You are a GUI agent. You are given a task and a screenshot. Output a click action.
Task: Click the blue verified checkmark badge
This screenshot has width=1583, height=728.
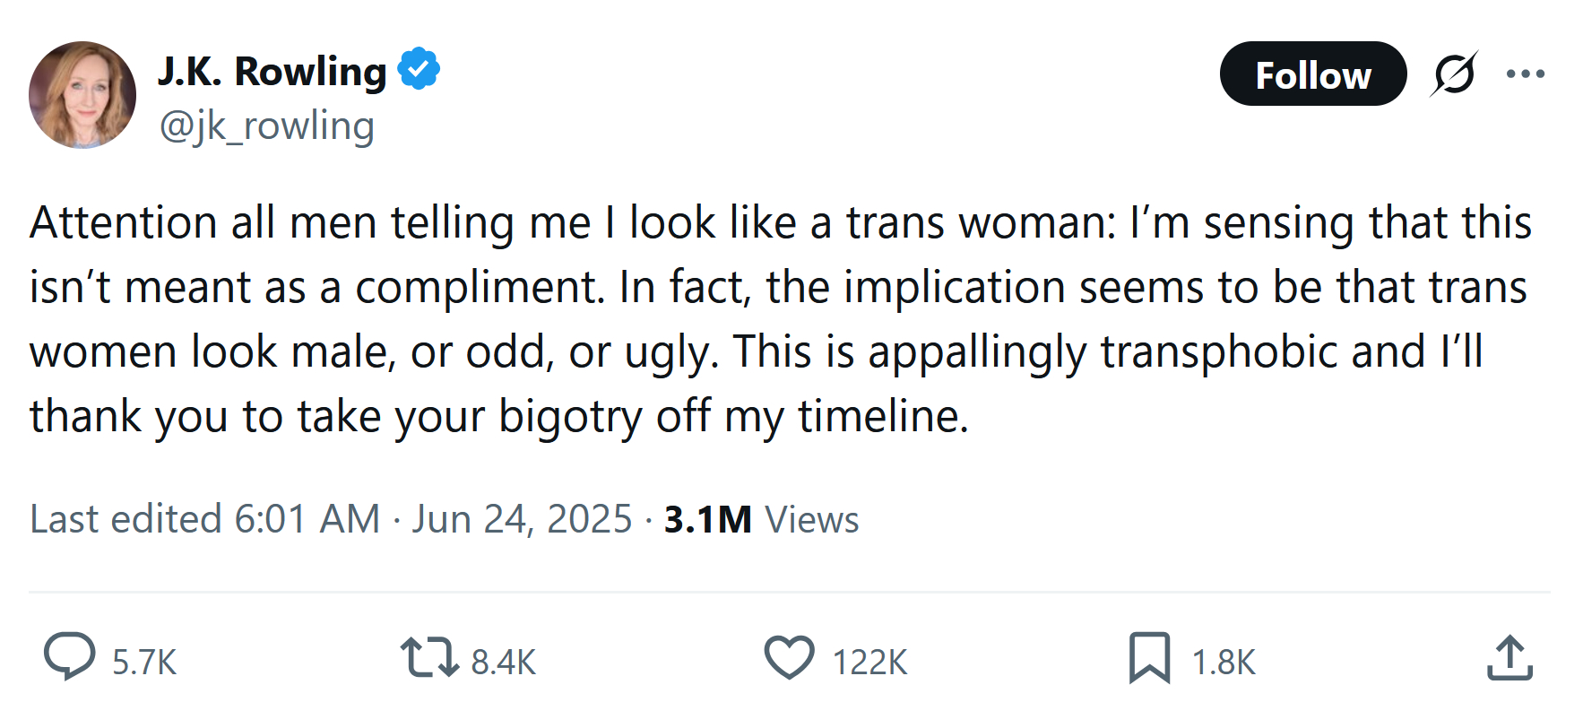419,70
